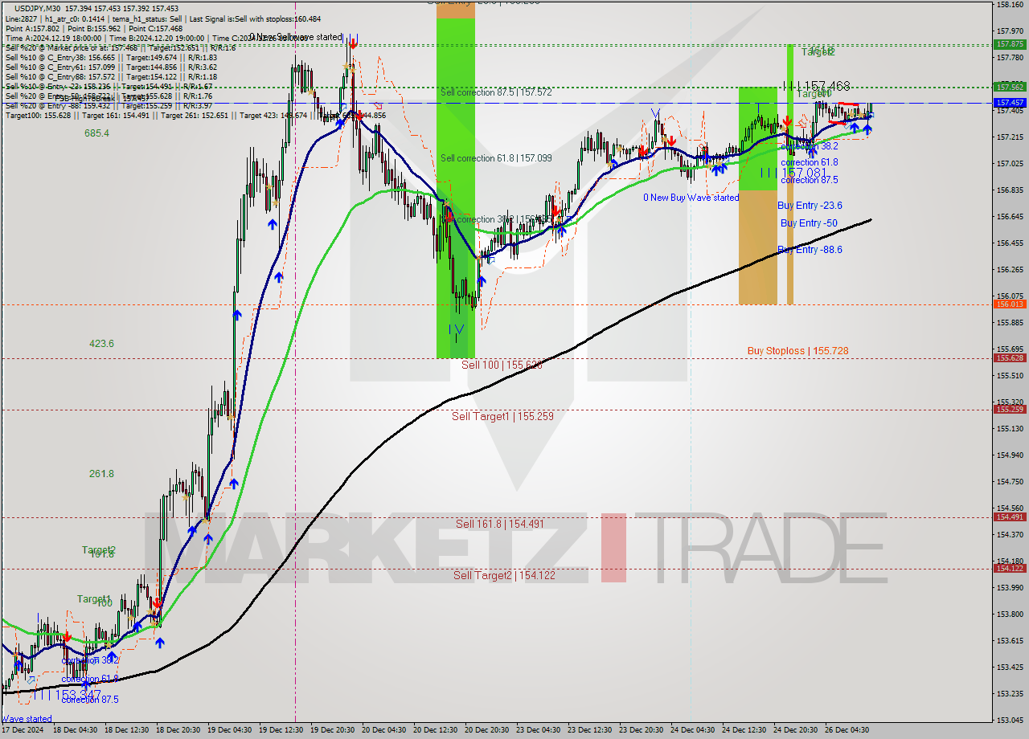Select the orange 156.013 price tag
The width and height of the screenshot is (1029, 739).
(x=1010, y=304)
